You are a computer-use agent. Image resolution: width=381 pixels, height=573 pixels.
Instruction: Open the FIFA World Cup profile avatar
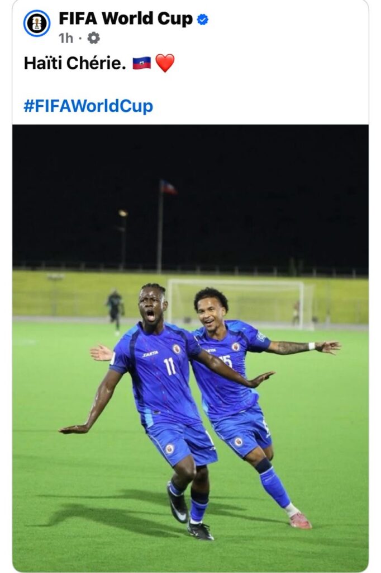[37, 24]
